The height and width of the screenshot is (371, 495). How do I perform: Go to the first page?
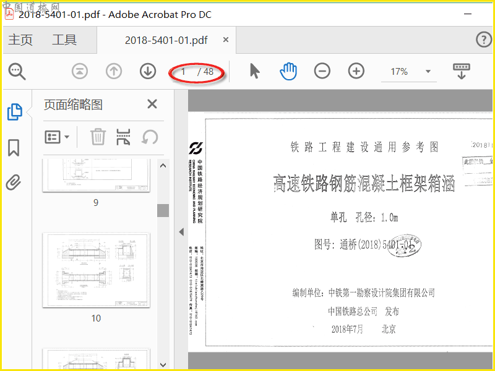[x=80, y=71]
